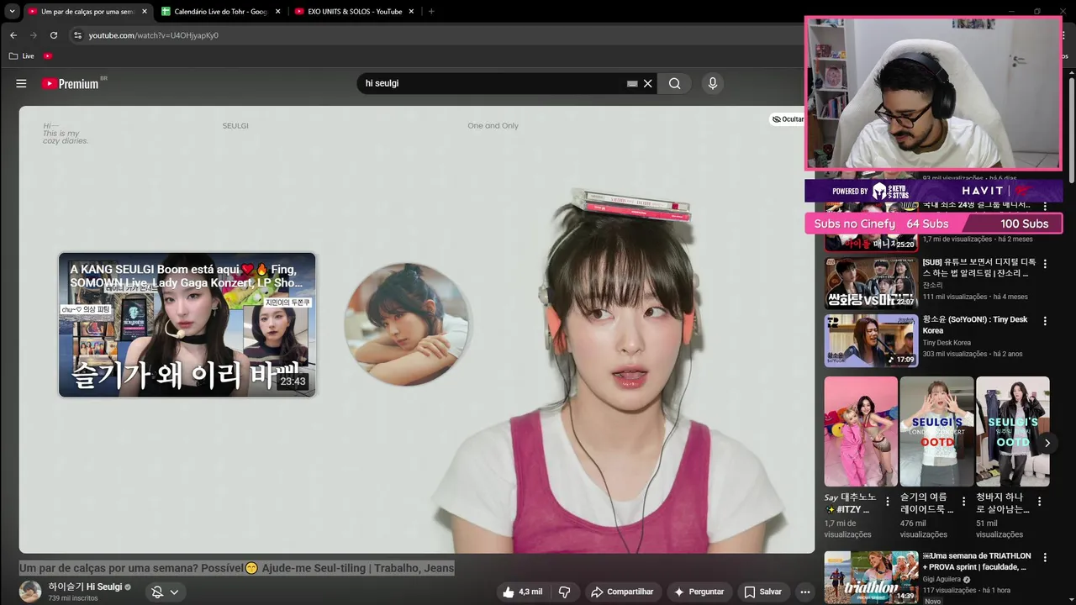Viewport: 1076px width, 605px height.
Task: Open options for 청바지 하나로 살아남는 short
Action: pyautogui.click(x=1039, y=502)
